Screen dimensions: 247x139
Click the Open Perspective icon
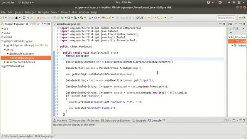coord(240,18)
